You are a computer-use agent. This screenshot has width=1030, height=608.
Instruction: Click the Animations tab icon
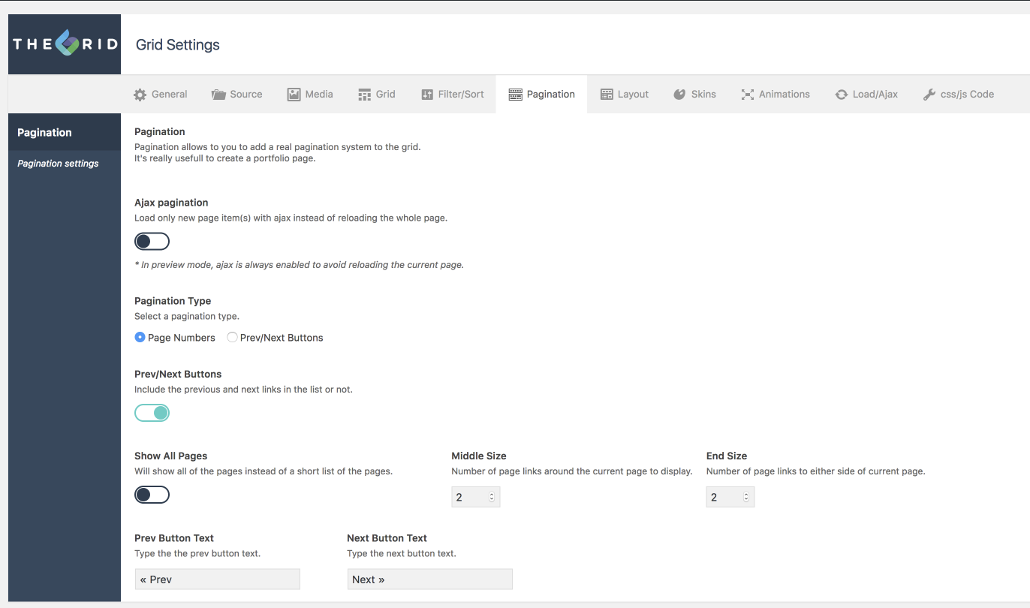pyautogui.click(x=748, y=95)
